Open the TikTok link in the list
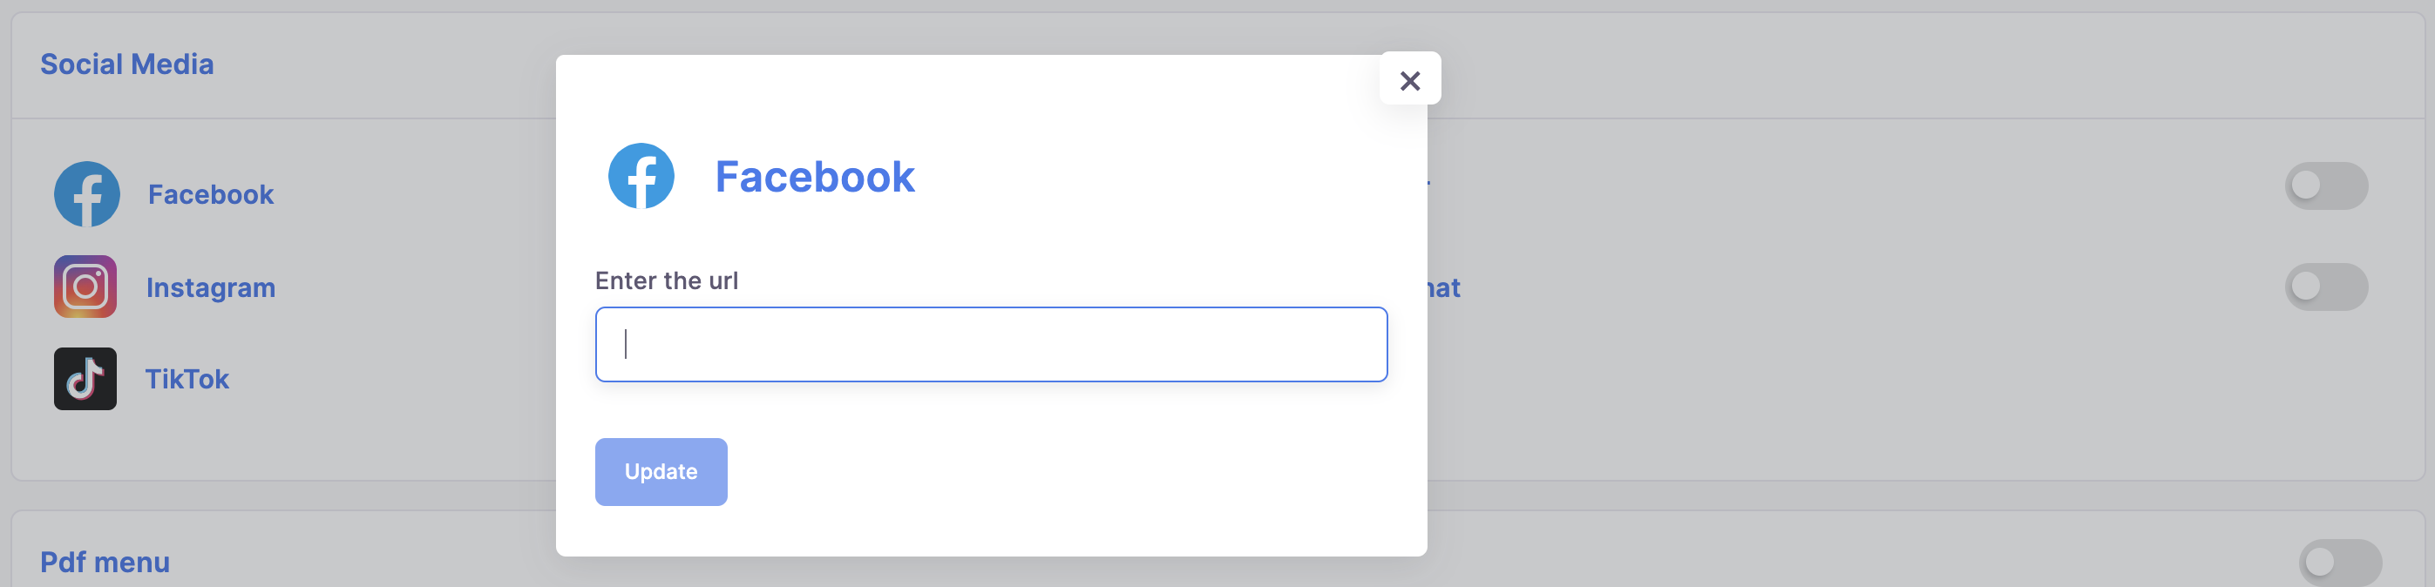 click(x=187, y=379)
